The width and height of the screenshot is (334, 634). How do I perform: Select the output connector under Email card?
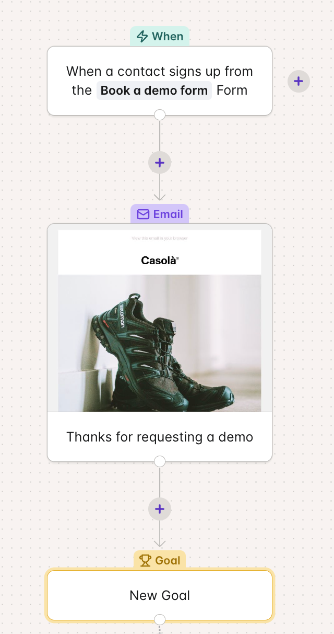tap(160, 461)
